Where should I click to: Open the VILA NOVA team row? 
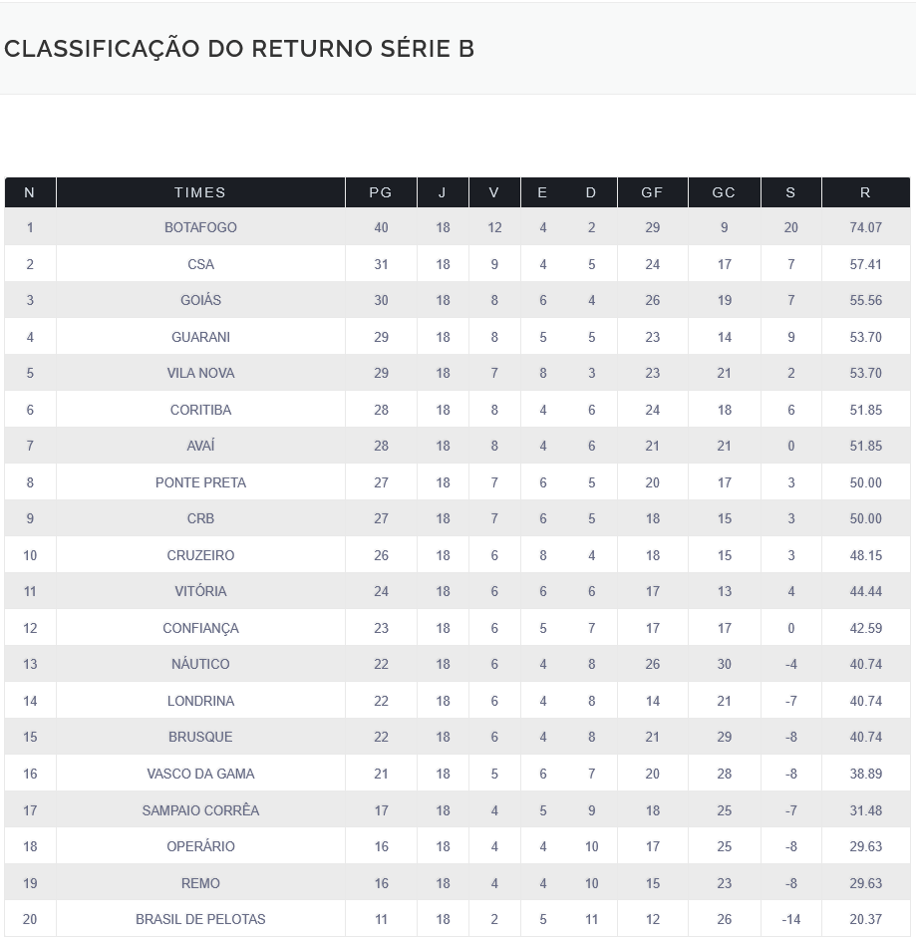pyautogui.click(x=200, y=373)
